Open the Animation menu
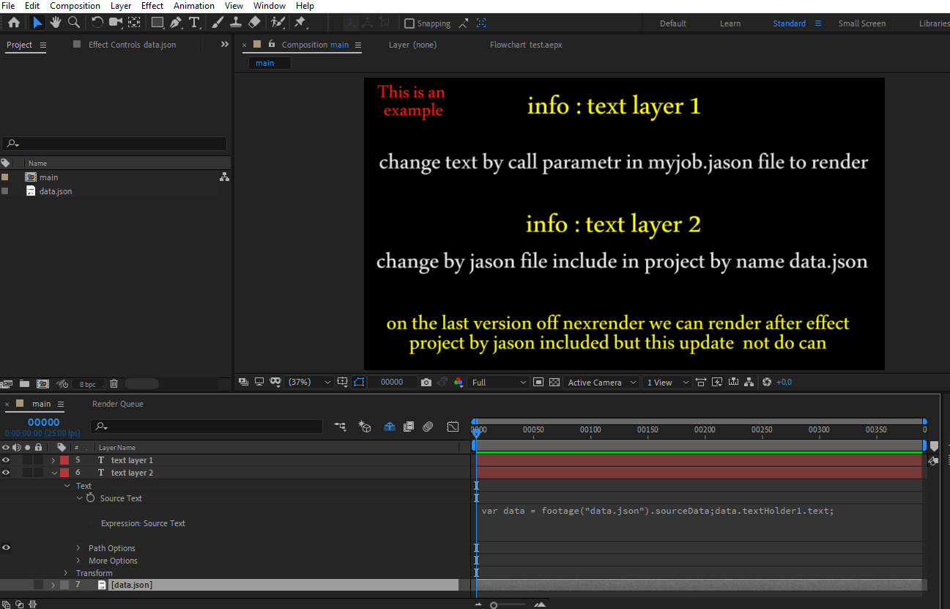This screenshot has height=609, width=950. click(193, 6)
